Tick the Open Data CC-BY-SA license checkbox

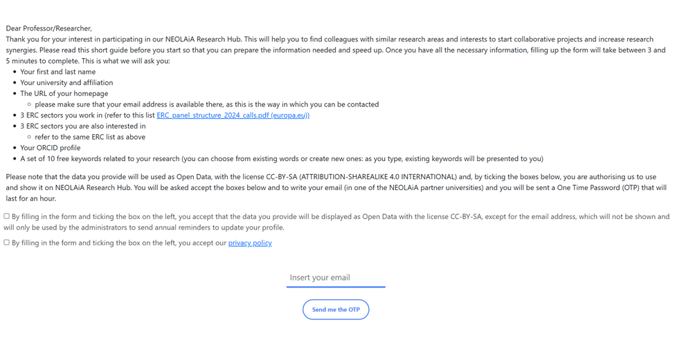click(7, 216)
